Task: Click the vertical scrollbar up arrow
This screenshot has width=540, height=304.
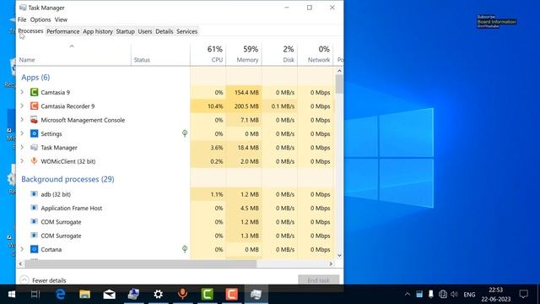Action: click(339, 71)
